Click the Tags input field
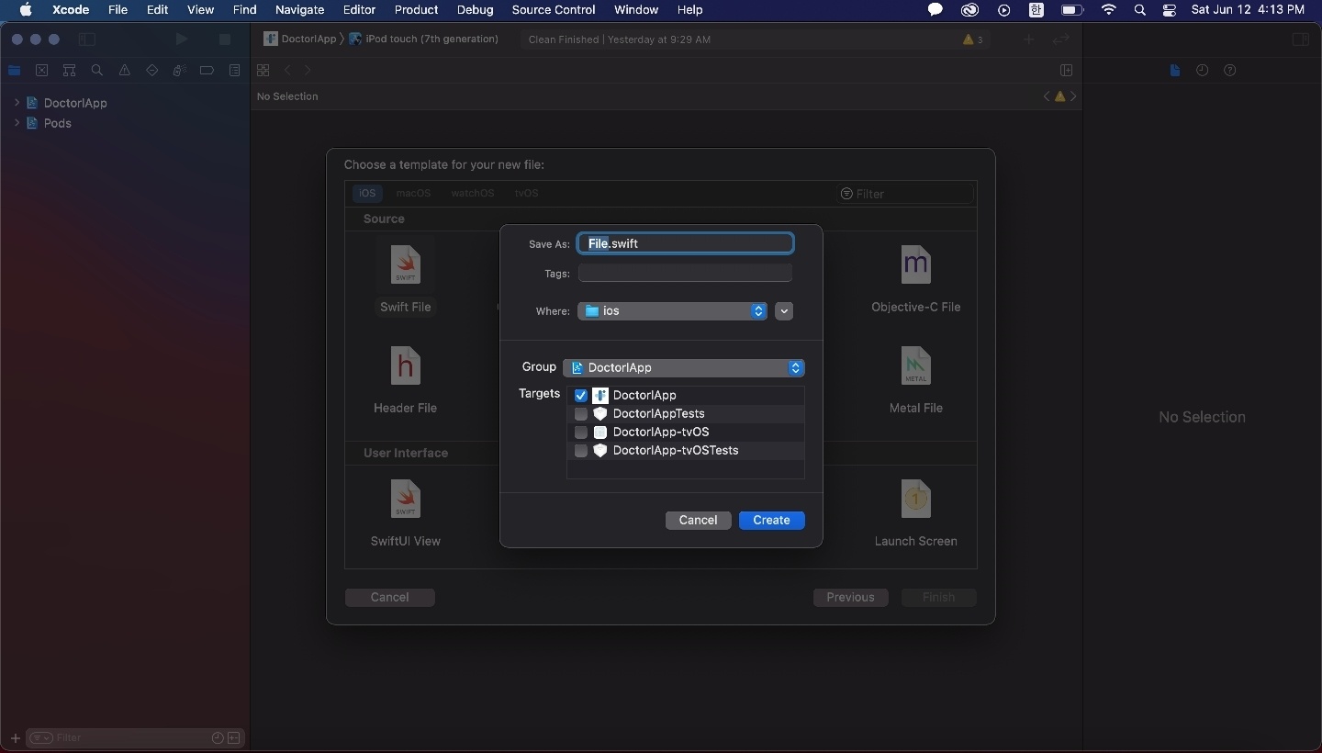The image size is (1322, 753). (685, 273)
